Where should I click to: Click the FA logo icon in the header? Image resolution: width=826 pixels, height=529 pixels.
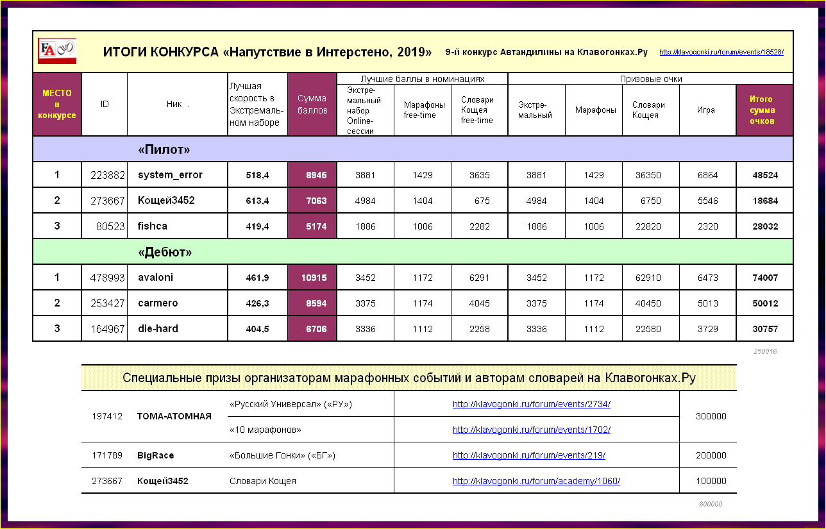tap(57, 51)
